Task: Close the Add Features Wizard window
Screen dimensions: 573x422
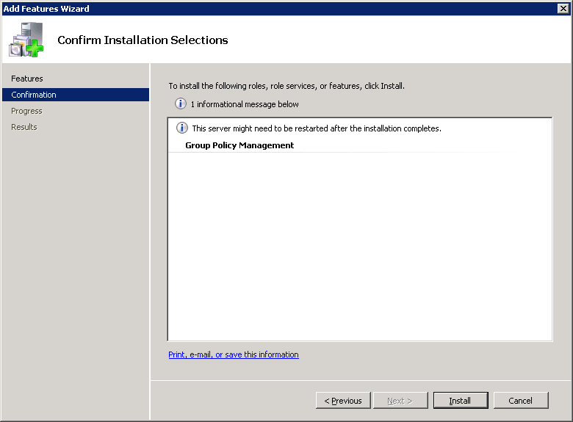Action: tap(563, 8)
